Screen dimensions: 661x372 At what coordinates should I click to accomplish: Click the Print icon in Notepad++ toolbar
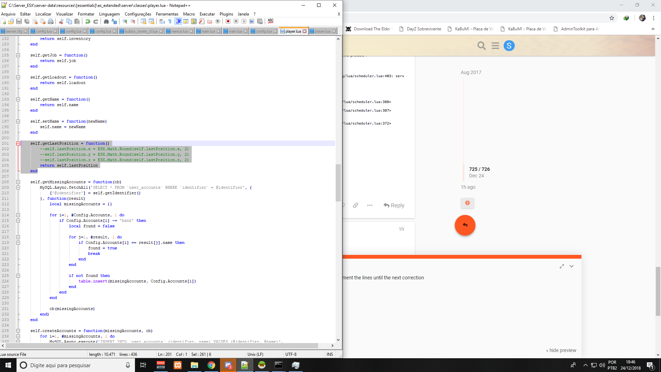pos(51,21)
